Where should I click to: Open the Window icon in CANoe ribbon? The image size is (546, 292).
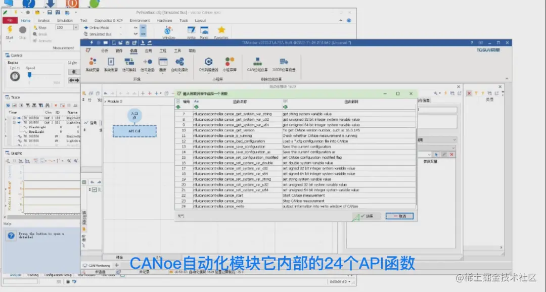point(168,30)
